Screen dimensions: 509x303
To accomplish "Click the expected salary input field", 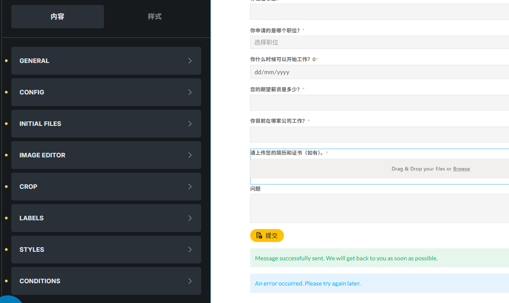I will click(x=379, y=102).
